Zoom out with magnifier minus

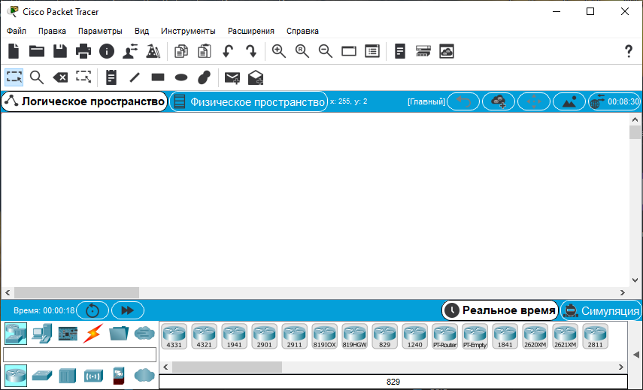pos(326,51)
